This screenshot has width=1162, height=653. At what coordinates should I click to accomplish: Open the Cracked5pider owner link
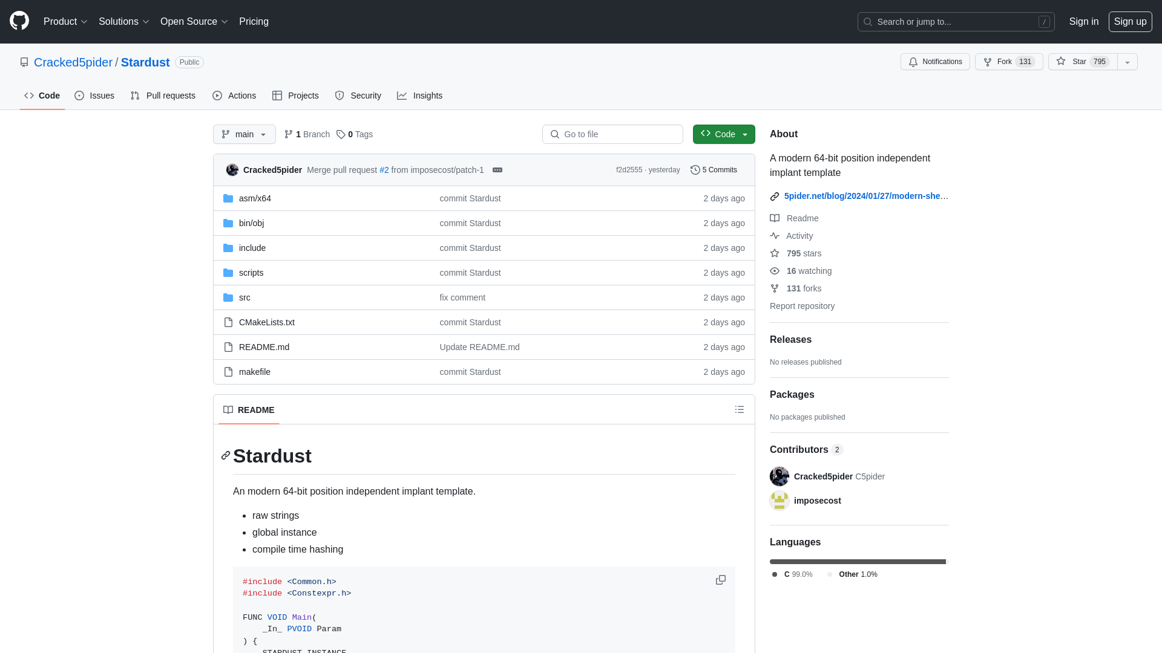73,62
